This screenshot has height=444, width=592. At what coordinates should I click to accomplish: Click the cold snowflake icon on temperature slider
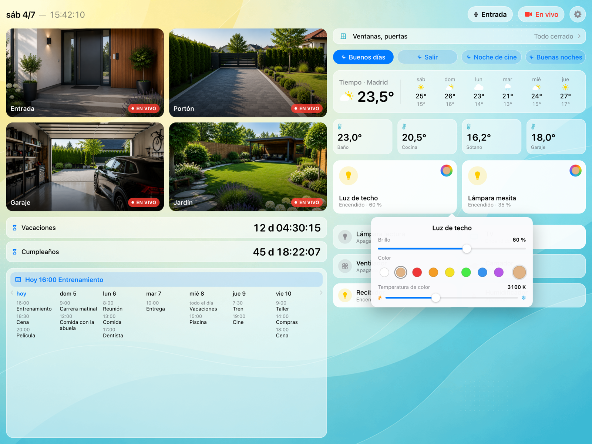[524, 298]
